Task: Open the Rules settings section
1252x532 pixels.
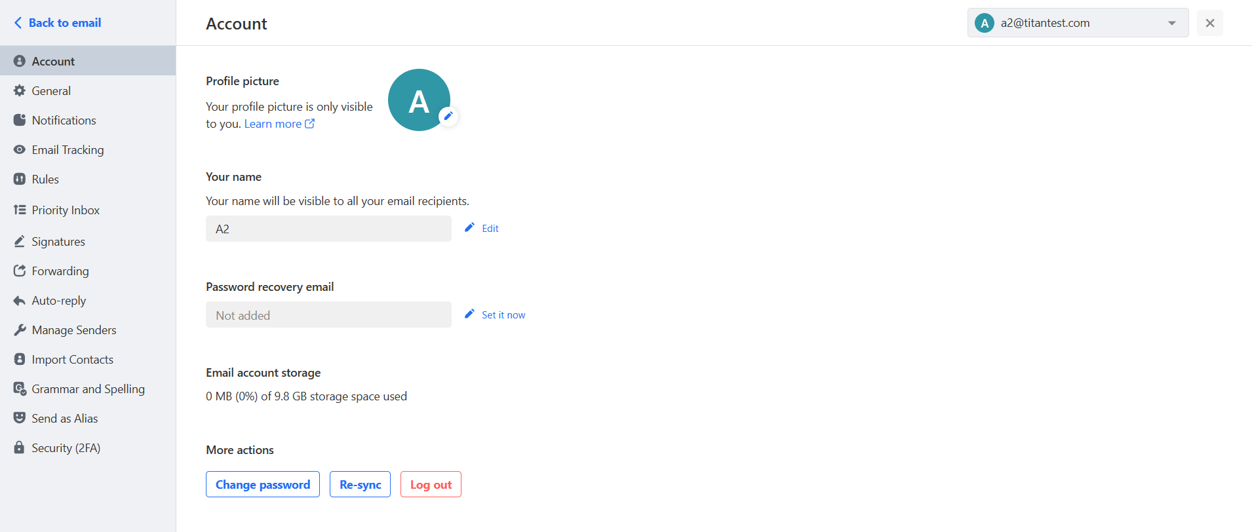Action: coord(45,180)
